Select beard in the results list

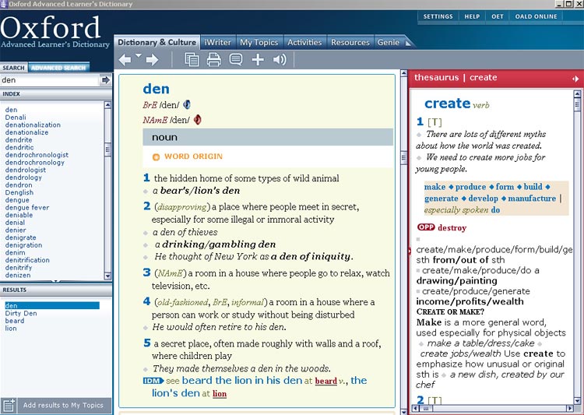click(x=15, y=321)
